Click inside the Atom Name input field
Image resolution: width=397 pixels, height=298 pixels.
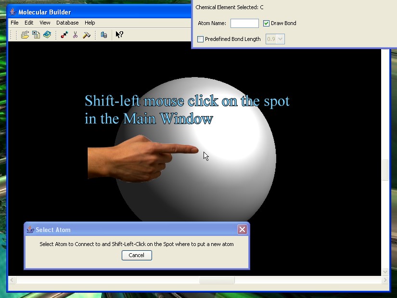pos(244,23)
